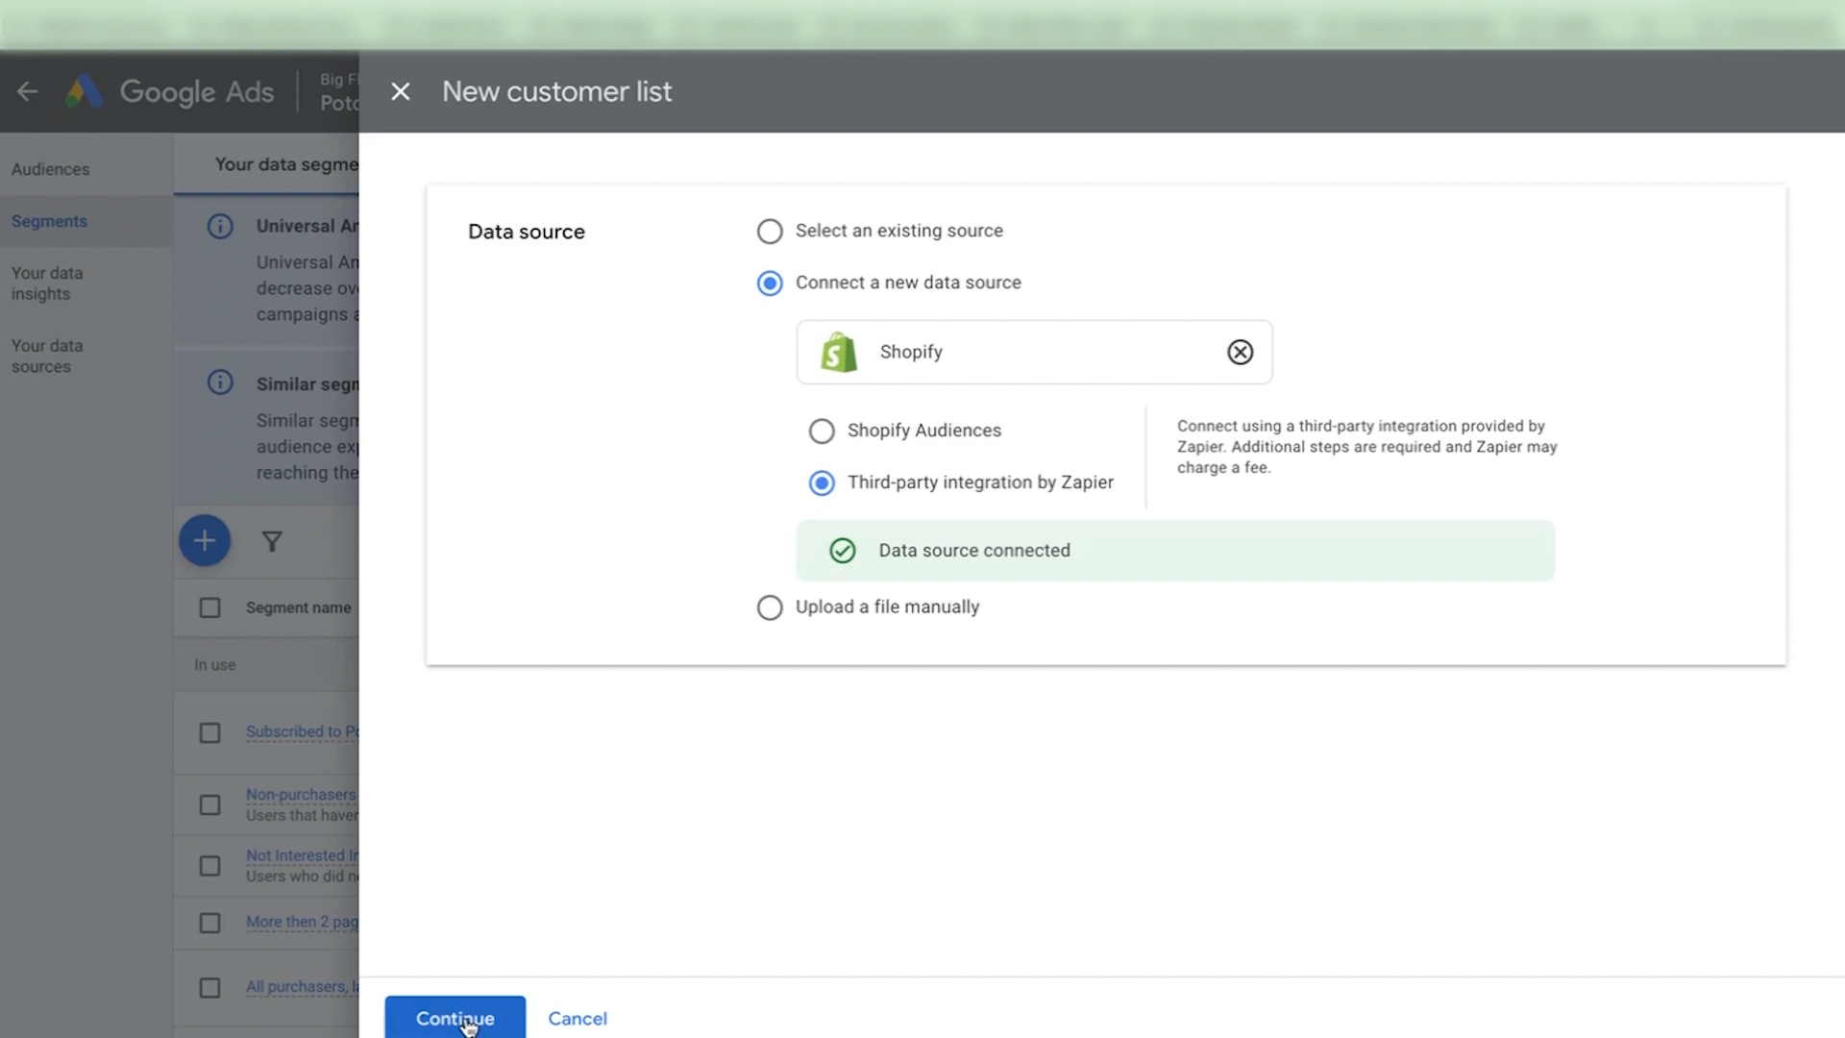Remove Shopify using the circled X icon

pyautogui.click(x=1240, y=352)
